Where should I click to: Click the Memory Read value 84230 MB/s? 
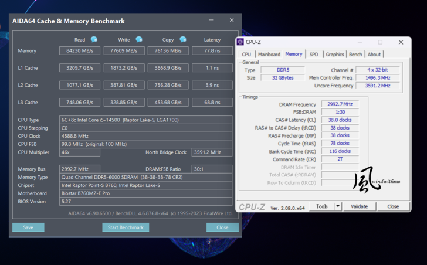(80, 51)
